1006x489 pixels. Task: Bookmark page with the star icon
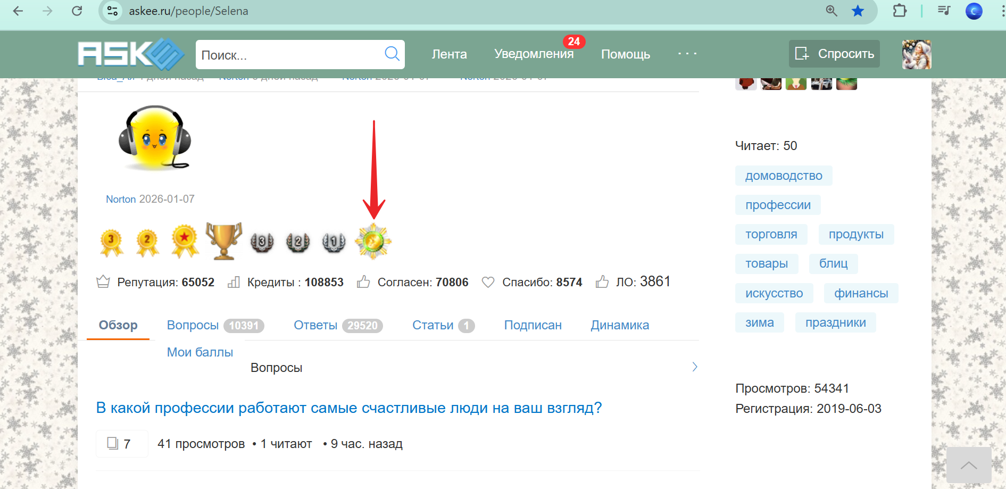(x=858, y=11)
